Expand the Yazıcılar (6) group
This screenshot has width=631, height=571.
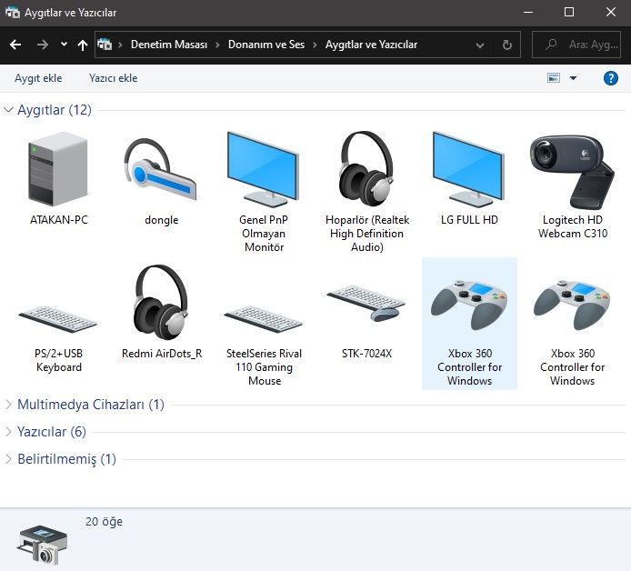tap(8, 432)
